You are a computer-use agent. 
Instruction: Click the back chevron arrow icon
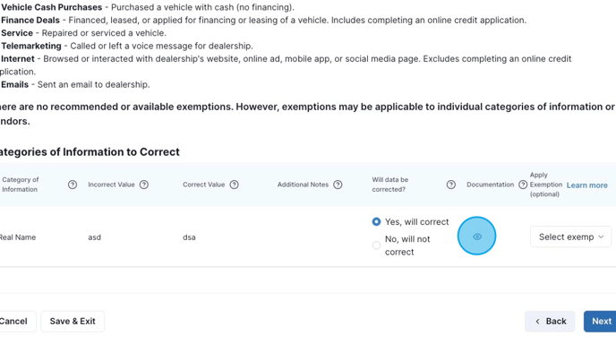[x=537, y=322]
